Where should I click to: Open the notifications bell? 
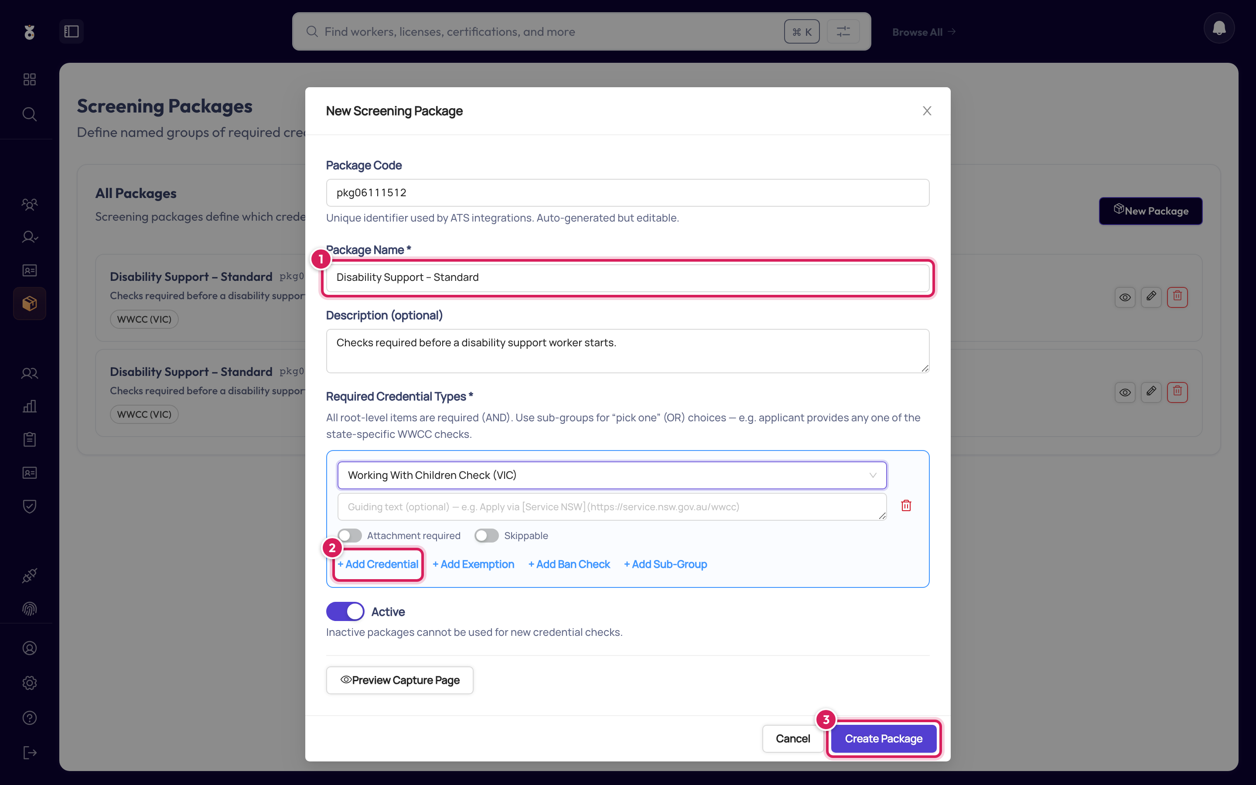coord(1218,28)
